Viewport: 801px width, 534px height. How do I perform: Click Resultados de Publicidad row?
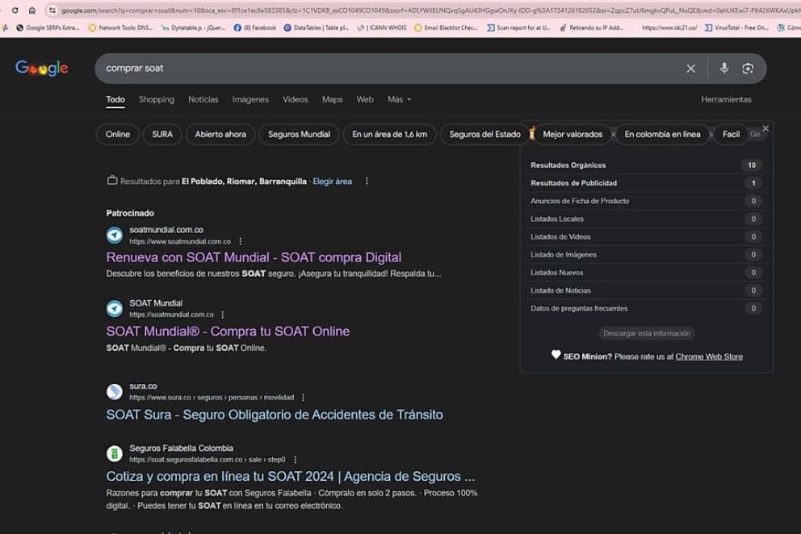click(646, 183)
